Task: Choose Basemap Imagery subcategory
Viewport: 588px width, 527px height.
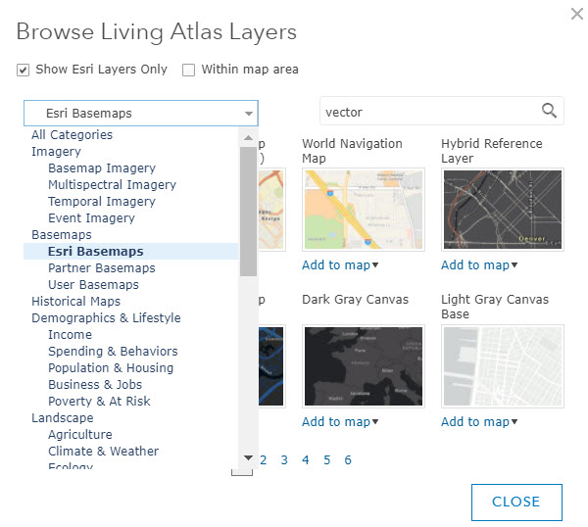Action: (102, 168)
